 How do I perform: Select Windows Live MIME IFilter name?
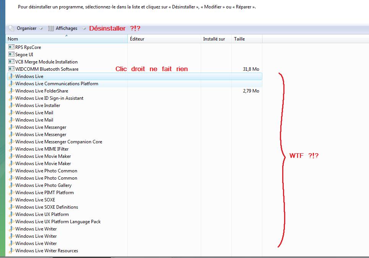tap(42, 149)
